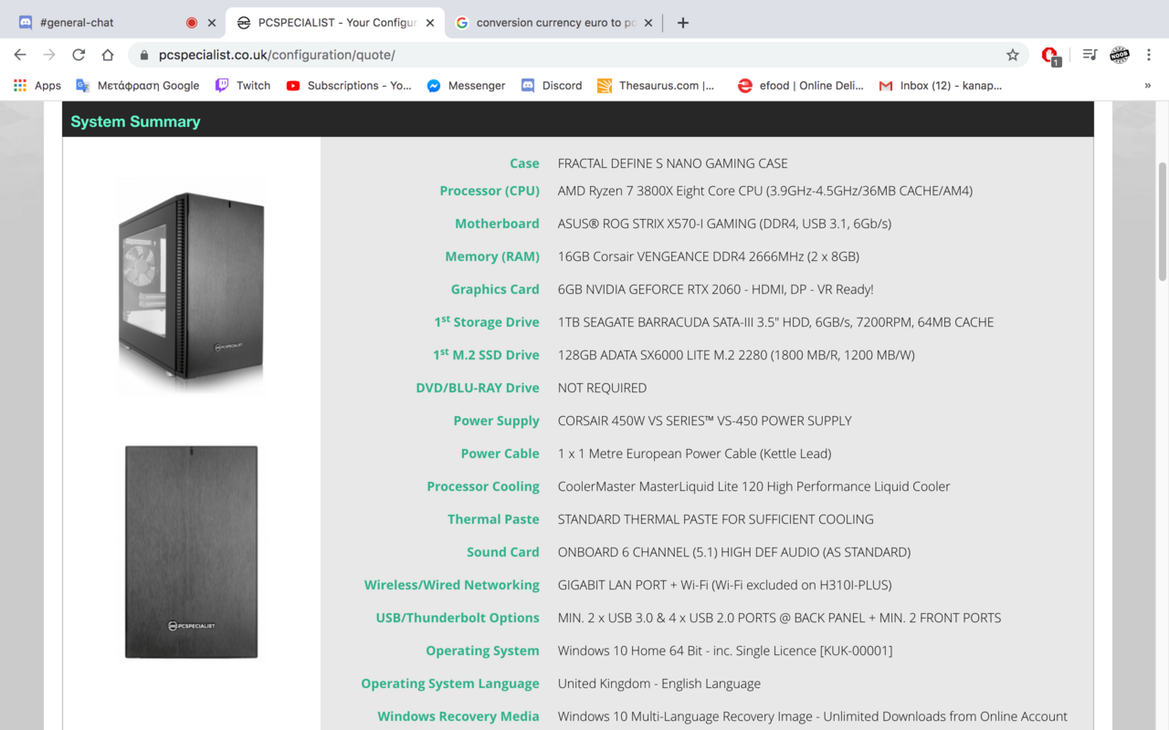Click the Processor (CPU) label
This screenshot has height=730, width=1169.
pyautogui.click(x=490, y=191)
